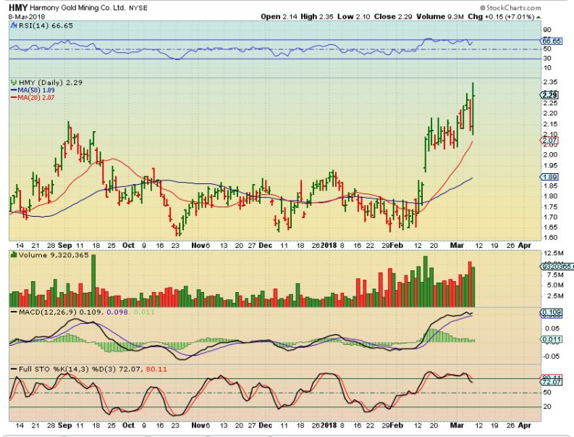Click the 2.07 MA(20) axis tag

pyautogui.click(x=549, y=140)
